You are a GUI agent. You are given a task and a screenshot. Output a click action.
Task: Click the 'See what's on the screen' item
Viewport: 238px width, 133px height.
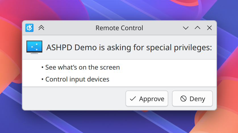click(x=82, y=67)
